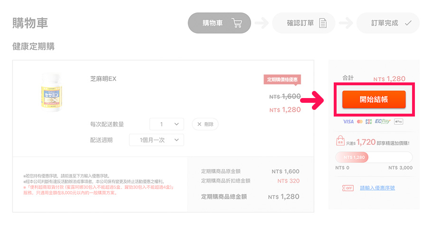Click the checkmark icon beside 訂單完成

408,23
